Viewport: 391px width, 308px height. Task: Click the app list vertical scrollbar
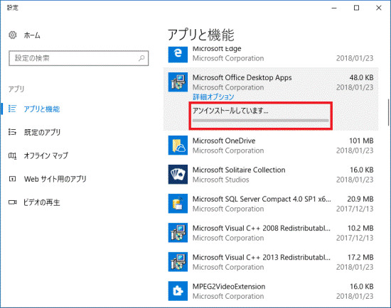pyautogui.click(x=388, y=112)
